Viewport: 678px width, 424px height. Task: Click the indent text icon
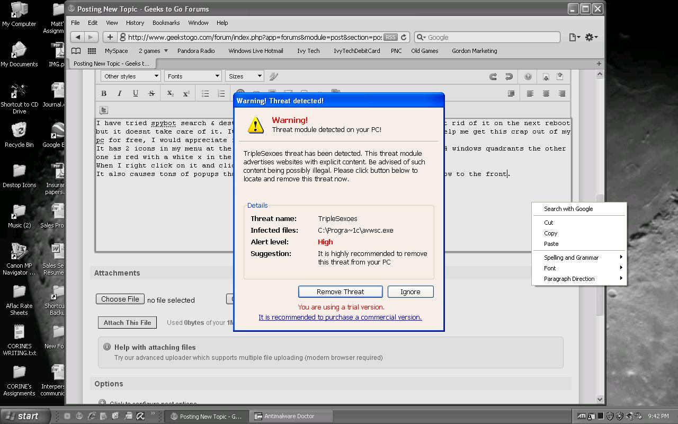click(511, 93)
